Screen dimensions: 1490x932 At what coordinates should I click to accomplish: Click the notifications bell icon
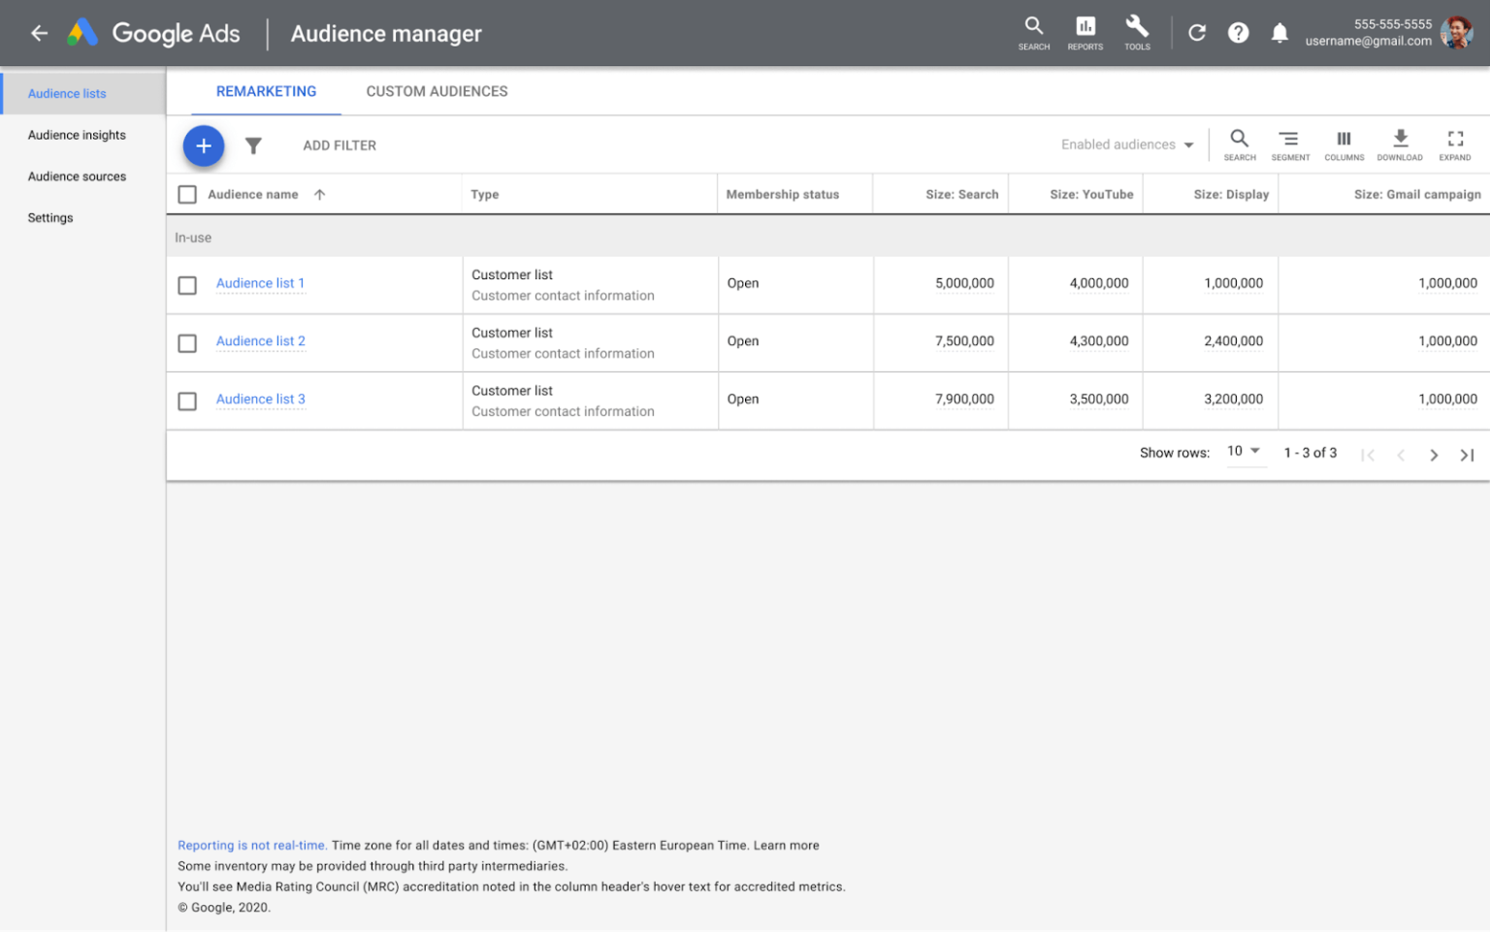[x=1279, y=32]
